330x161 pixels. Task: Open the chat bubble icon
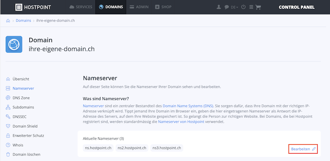pyautogui.click(x=226, y=7)
